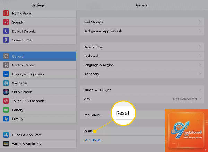Viewport: 208px width, 152px height.
Task: Expand VPN row chevron
Action: pyautogui.click(x=200, y=99)
